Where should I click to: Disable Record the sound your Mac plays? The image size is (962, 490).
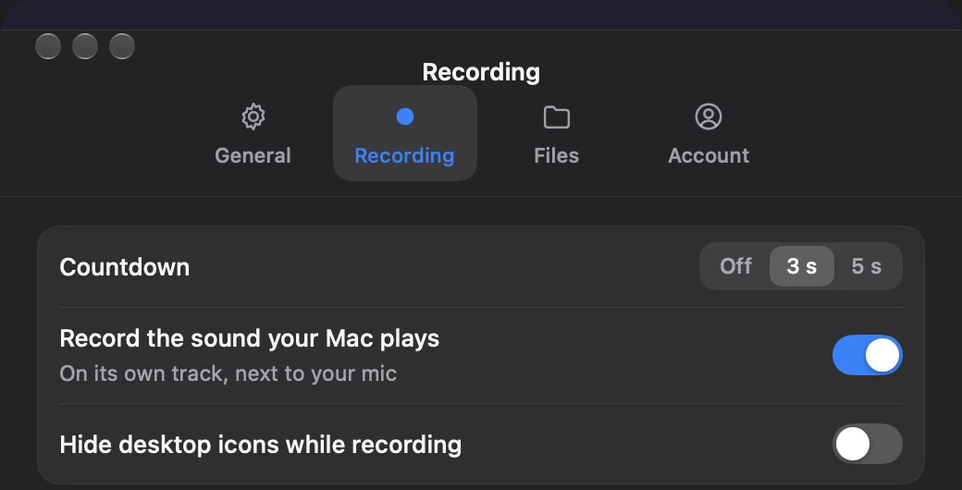coord(867,355)
